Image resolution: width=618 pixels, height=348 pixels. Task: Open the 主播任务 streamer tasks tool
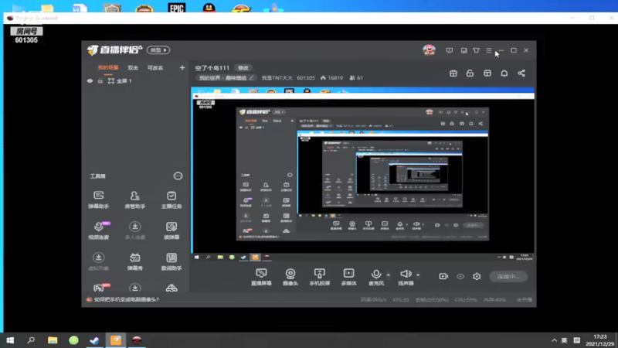(x=171, y=200)
